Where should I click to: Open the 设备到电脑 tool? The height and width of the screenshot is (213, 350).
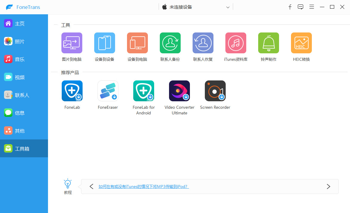click(x=137, y=43)
